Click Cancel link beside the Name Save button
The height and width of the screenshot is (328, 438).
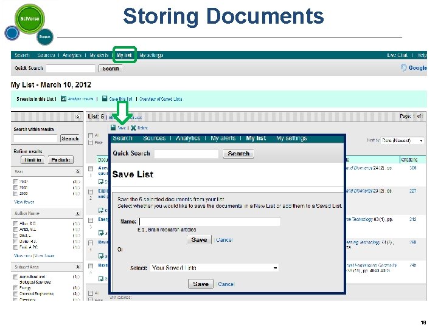tap(224, 240)
